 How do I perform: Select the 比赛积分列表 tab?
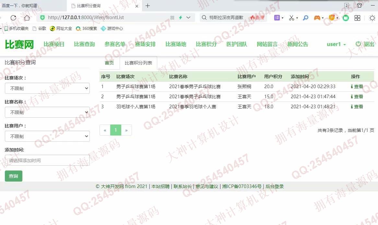pyautogui.click(x=138, y=63)
